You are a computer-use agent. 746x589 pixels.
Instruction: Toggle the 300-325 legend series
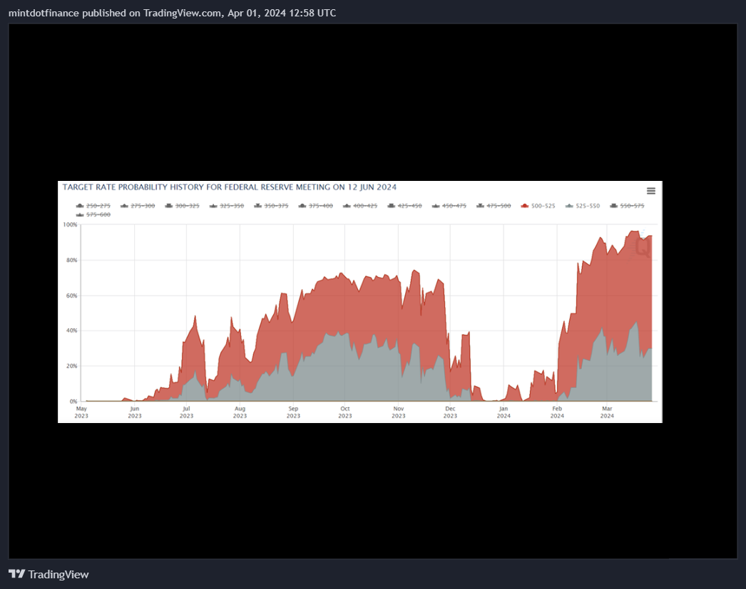pyautogui.click(x=182, y=206)
